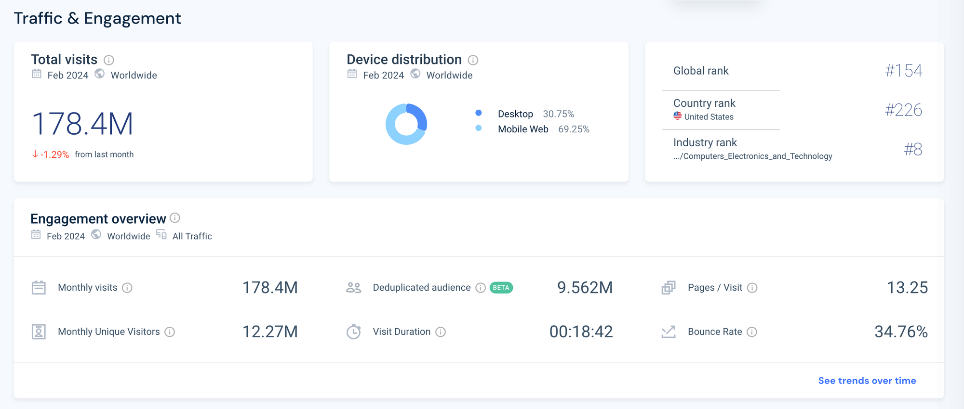The image size is (964, 409).
Task: Click the info icon for Monthly Unique Visitors
Action: [x=170, y=332]
